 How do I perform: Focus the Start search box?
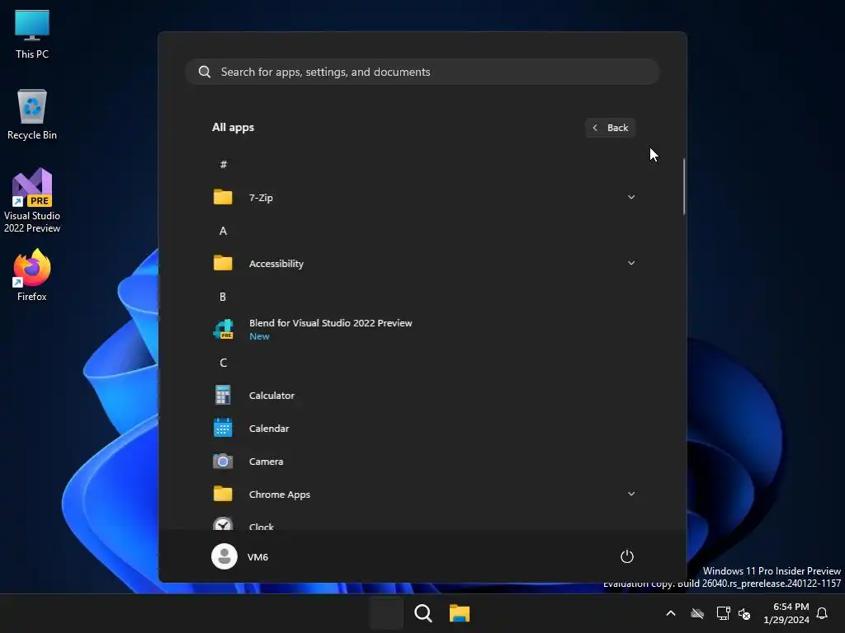[x=422, y=72]
